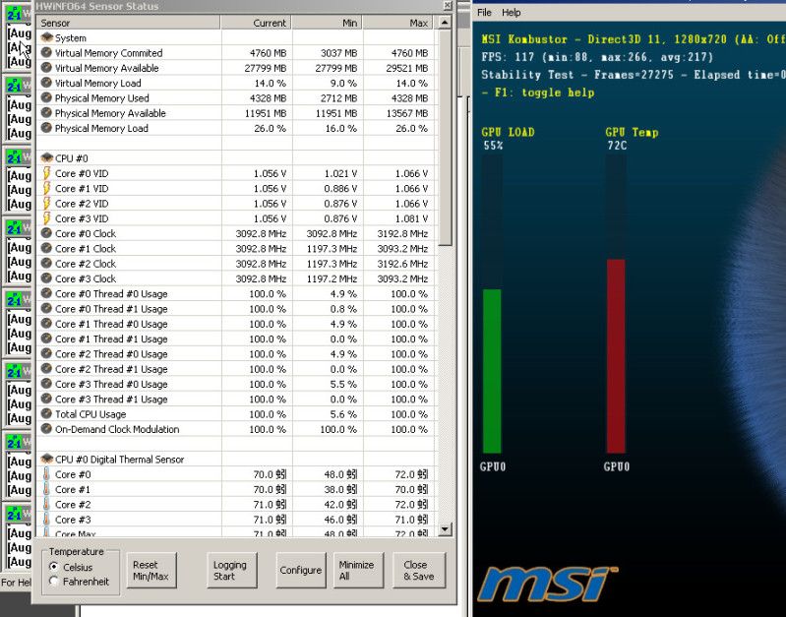Open the File menu in Kombustor window
Screen dimensions: 786x617
pyautogui.click(x=484, y=13)
